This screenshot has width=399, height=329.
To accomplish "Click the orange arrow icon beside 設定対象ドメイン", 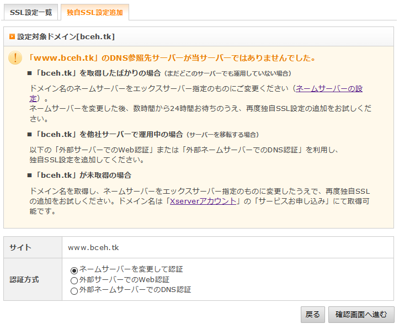I will click(x=12, y=36).
